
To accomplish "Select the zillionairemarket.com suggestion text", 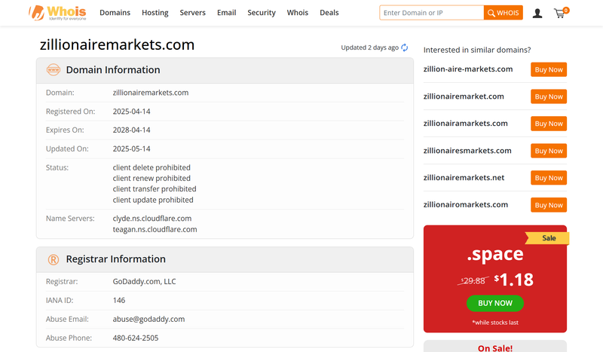I will pos(464,96).
